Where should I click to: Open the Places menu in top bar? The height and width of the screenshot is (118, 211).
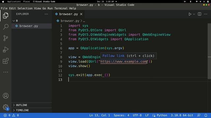pyautogui.click(x=26, y=2)
